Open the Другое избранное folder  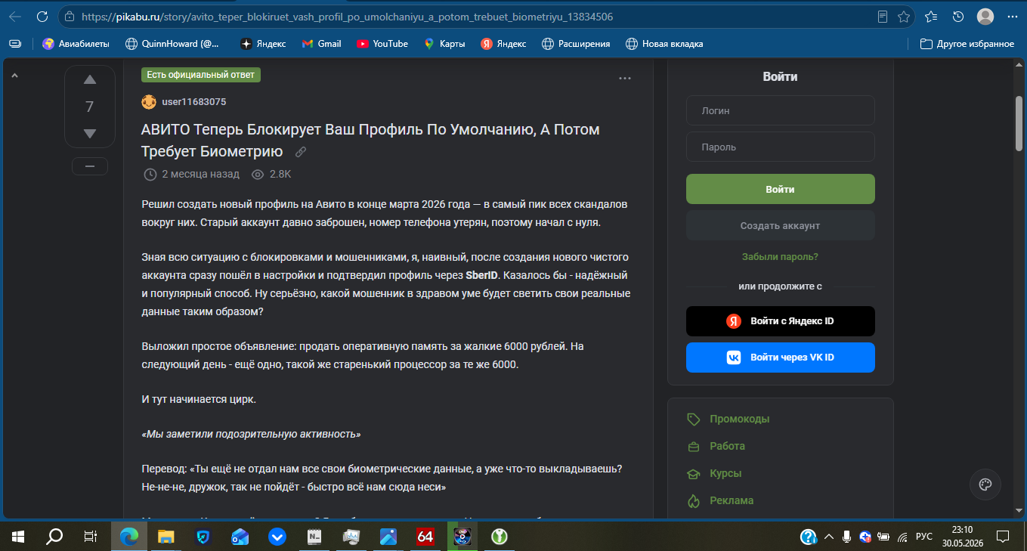[x=967, y=44]
